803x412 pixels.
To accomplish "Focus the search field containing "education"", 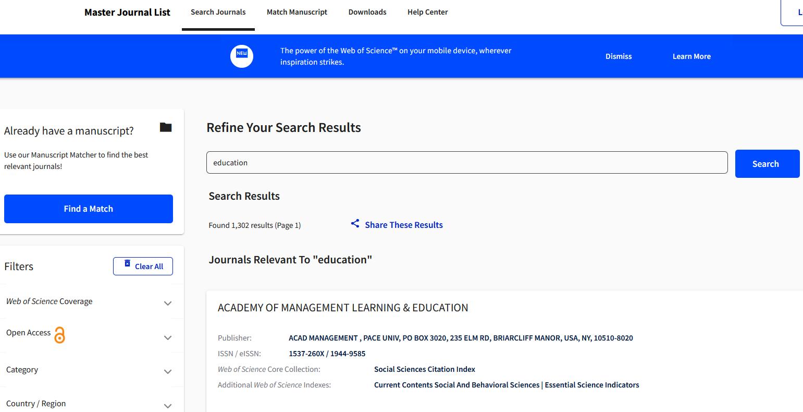I will click(466, 163).
